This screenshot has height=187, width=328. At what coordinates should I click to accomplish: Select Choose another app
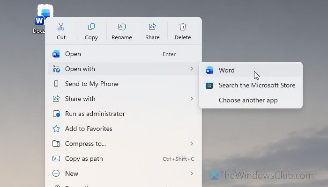pyautogui.click(x=251, y=101)
